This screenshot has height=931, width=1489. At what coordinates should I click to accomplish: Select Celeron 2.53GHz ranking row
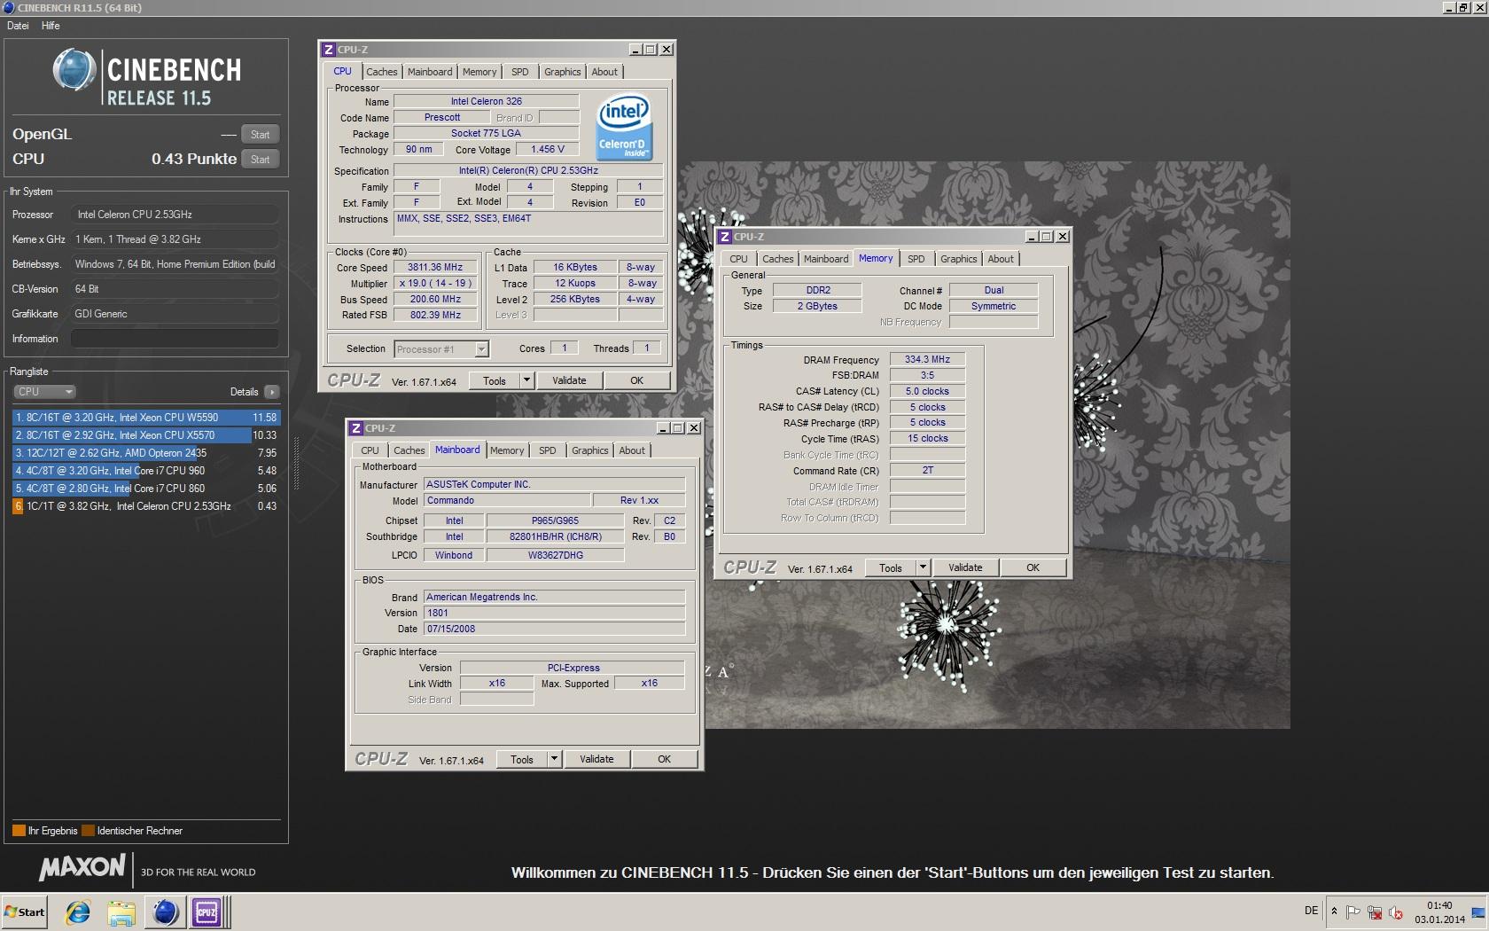click(146, 506)
